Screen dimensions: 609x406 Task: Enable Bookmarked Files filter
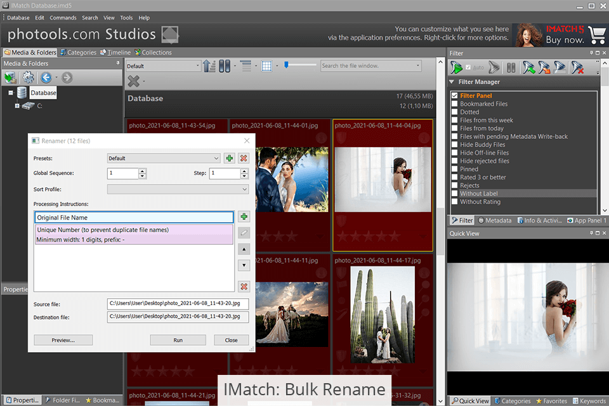tap(454, 104)
